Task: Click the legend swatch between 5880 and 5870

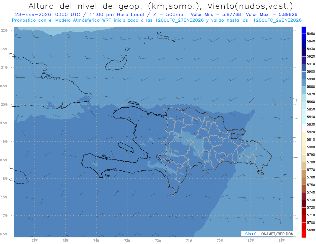Action: coord(304,90)
